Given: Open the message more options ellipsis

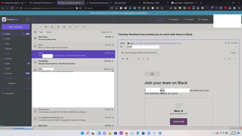Looking at the screenshot, I should pyautogui.click(x=132, y=59).
